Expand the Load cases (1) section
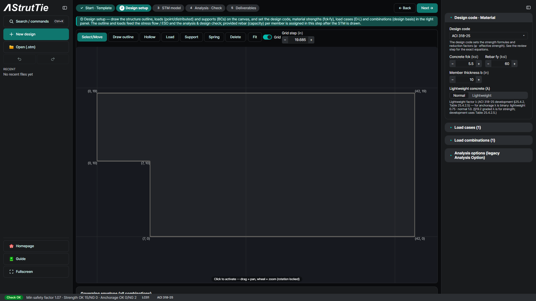 coord(489,127)
